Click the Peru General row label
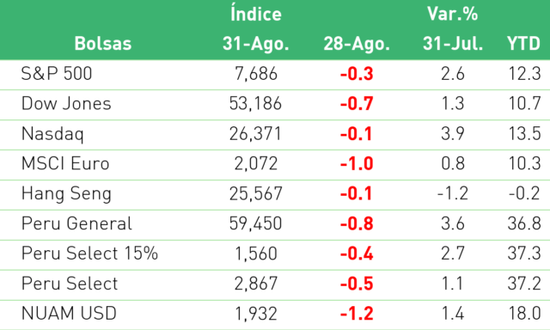Image resolution: width=550 pixels, height=330 pixels. tap(76, 223)
